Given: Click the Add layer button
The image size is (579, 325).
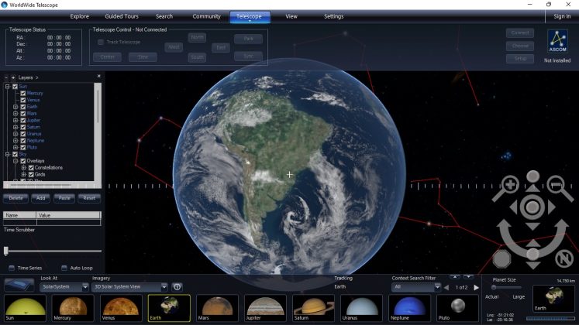Looking at the screenshot, I should click(x=40, y=198).
